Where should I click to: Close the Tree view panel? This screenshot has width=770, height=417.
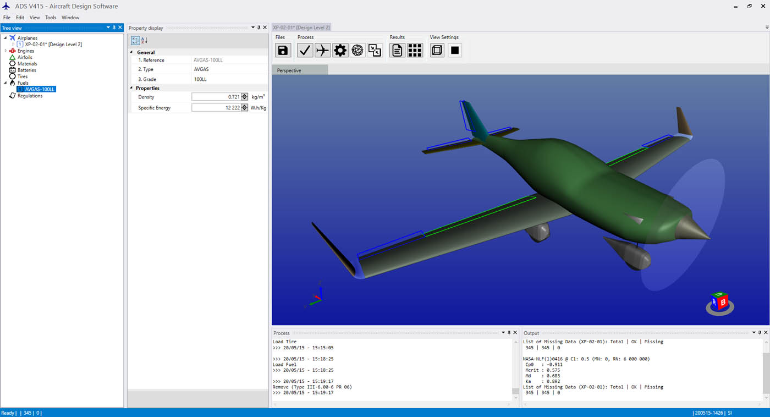(x=120, y=28)
